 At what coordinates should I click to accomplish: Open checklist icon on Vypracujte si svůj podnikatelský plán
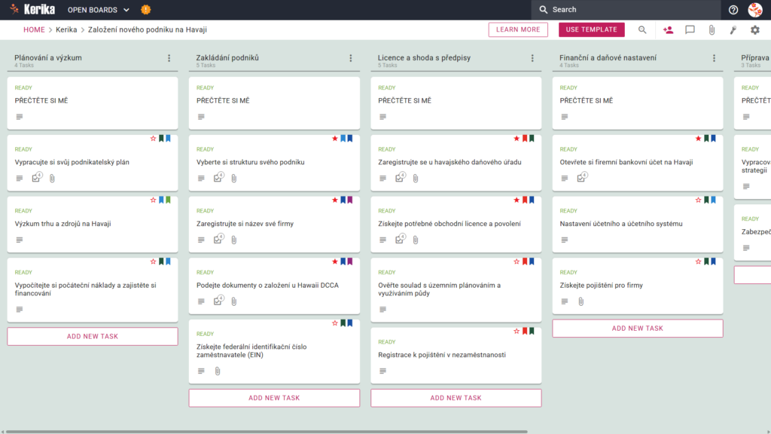tap(37, 177)
